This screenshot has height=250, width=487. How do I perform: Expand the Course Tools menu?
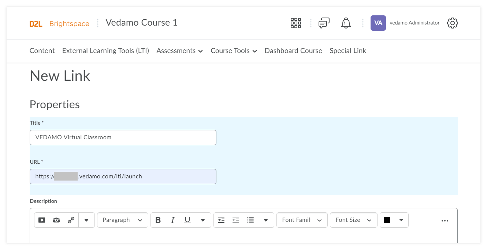pos(234,51)
